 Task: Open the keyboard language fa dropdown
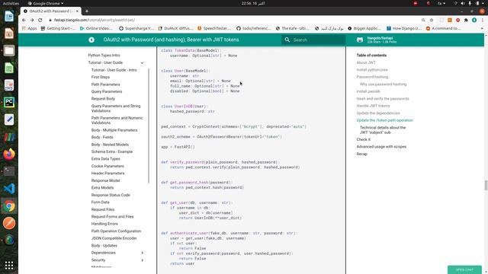[x=441, y=3]
